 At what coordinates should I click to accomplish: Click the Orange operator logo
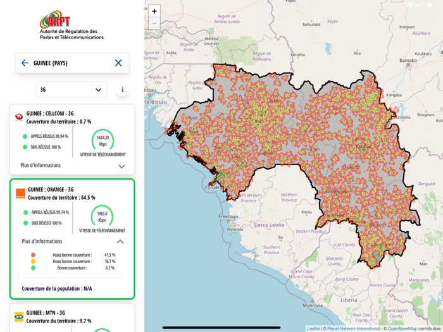(x=20, y=193)
